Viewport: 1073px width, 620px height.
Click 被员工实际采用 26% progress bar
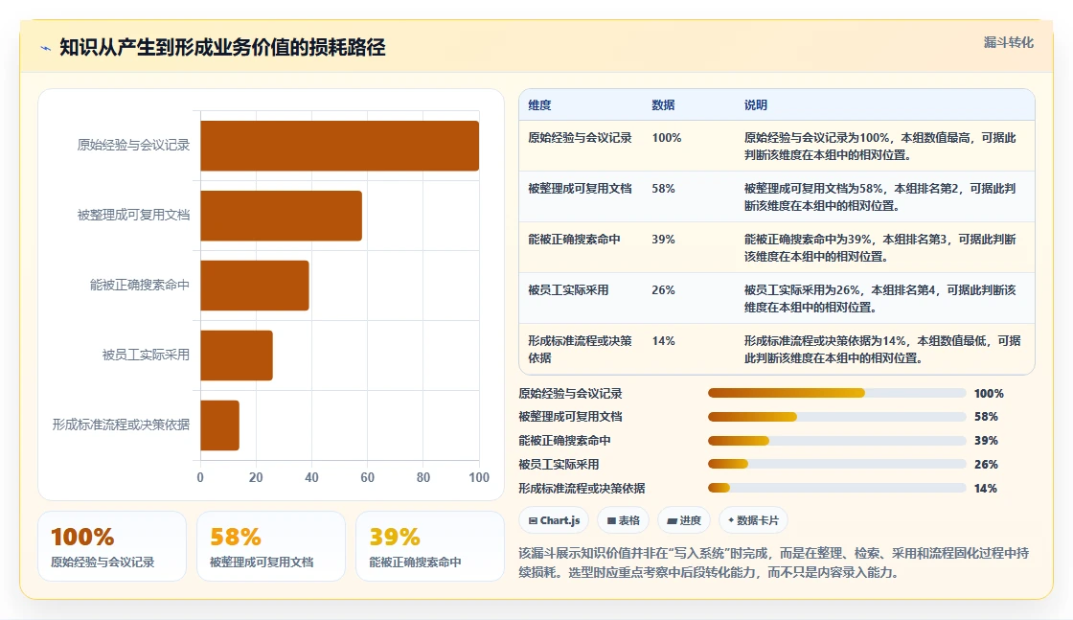(x=837, y=464)
